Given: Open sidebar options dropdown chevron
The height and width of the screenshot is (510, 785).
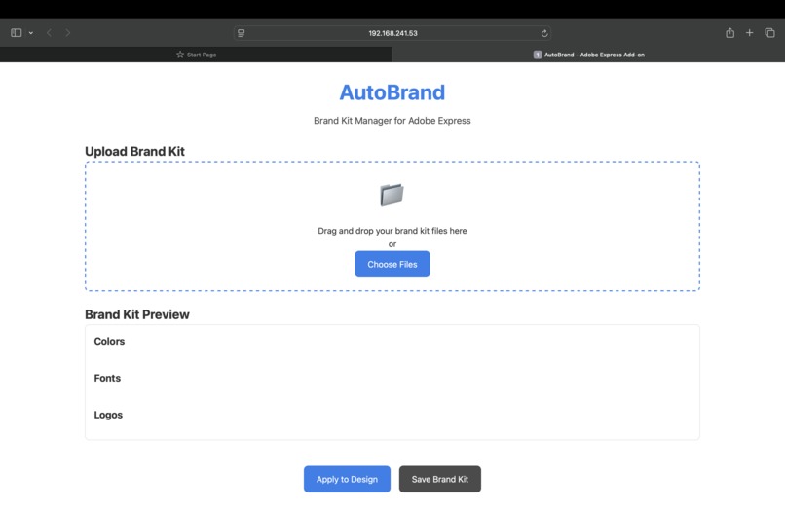Looking at the screenshot, I should (31, 33).
